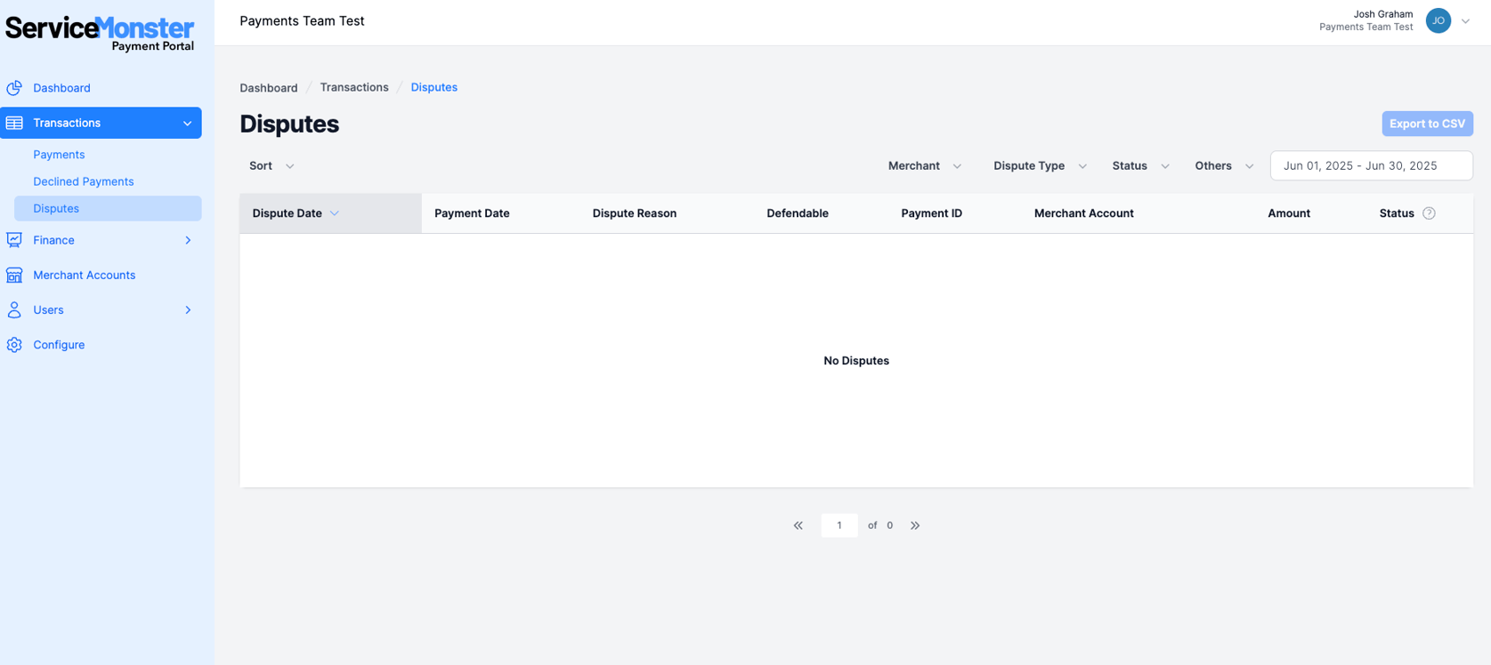The width and height of the screenshot is (1491, 665).
Task: Click the Dispute Reason column header
Action: 635,213
